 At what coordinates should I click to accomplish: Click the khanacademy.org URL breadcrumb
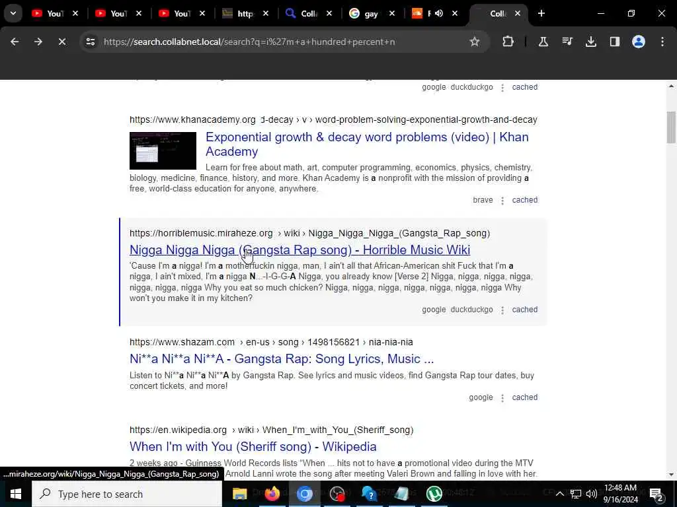333,119
